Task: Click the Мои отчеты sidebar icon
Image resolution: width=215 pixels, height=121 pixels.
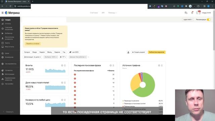Action: click(x=2, y=47)
